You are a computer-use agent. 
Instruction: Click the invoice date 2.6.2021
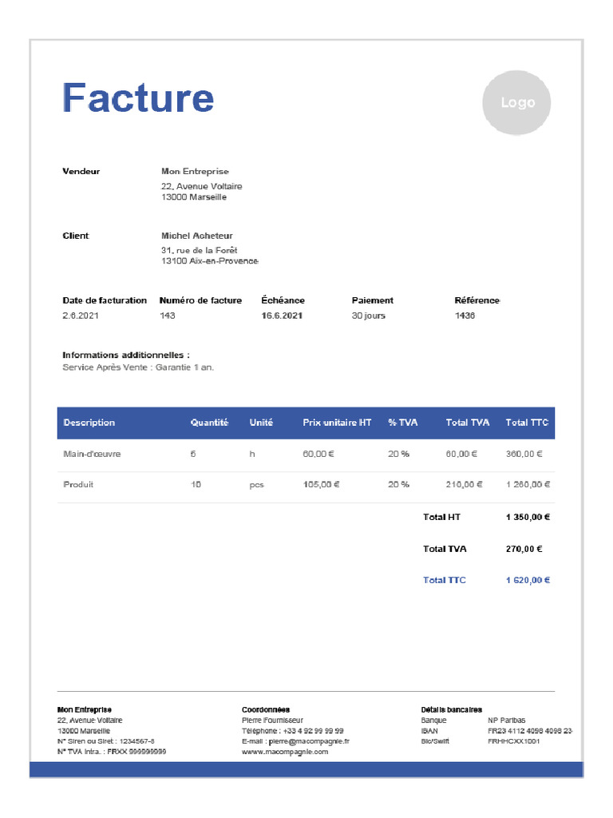[x=81, y=316]
